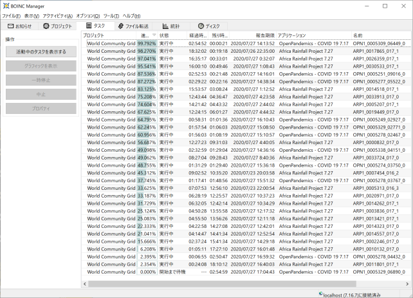
Task: Click 活動中のタスクを表示する button
Action: (41, 51)
